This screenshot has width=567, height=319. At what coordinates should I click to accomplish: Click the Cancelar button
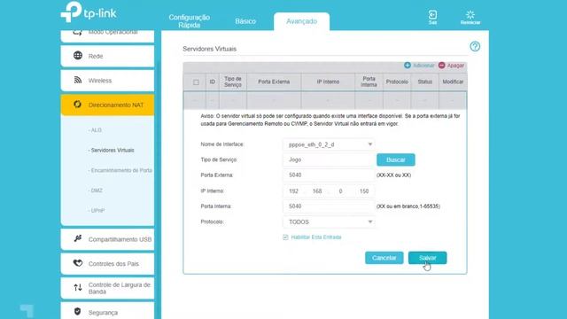(x=384, y=258)
